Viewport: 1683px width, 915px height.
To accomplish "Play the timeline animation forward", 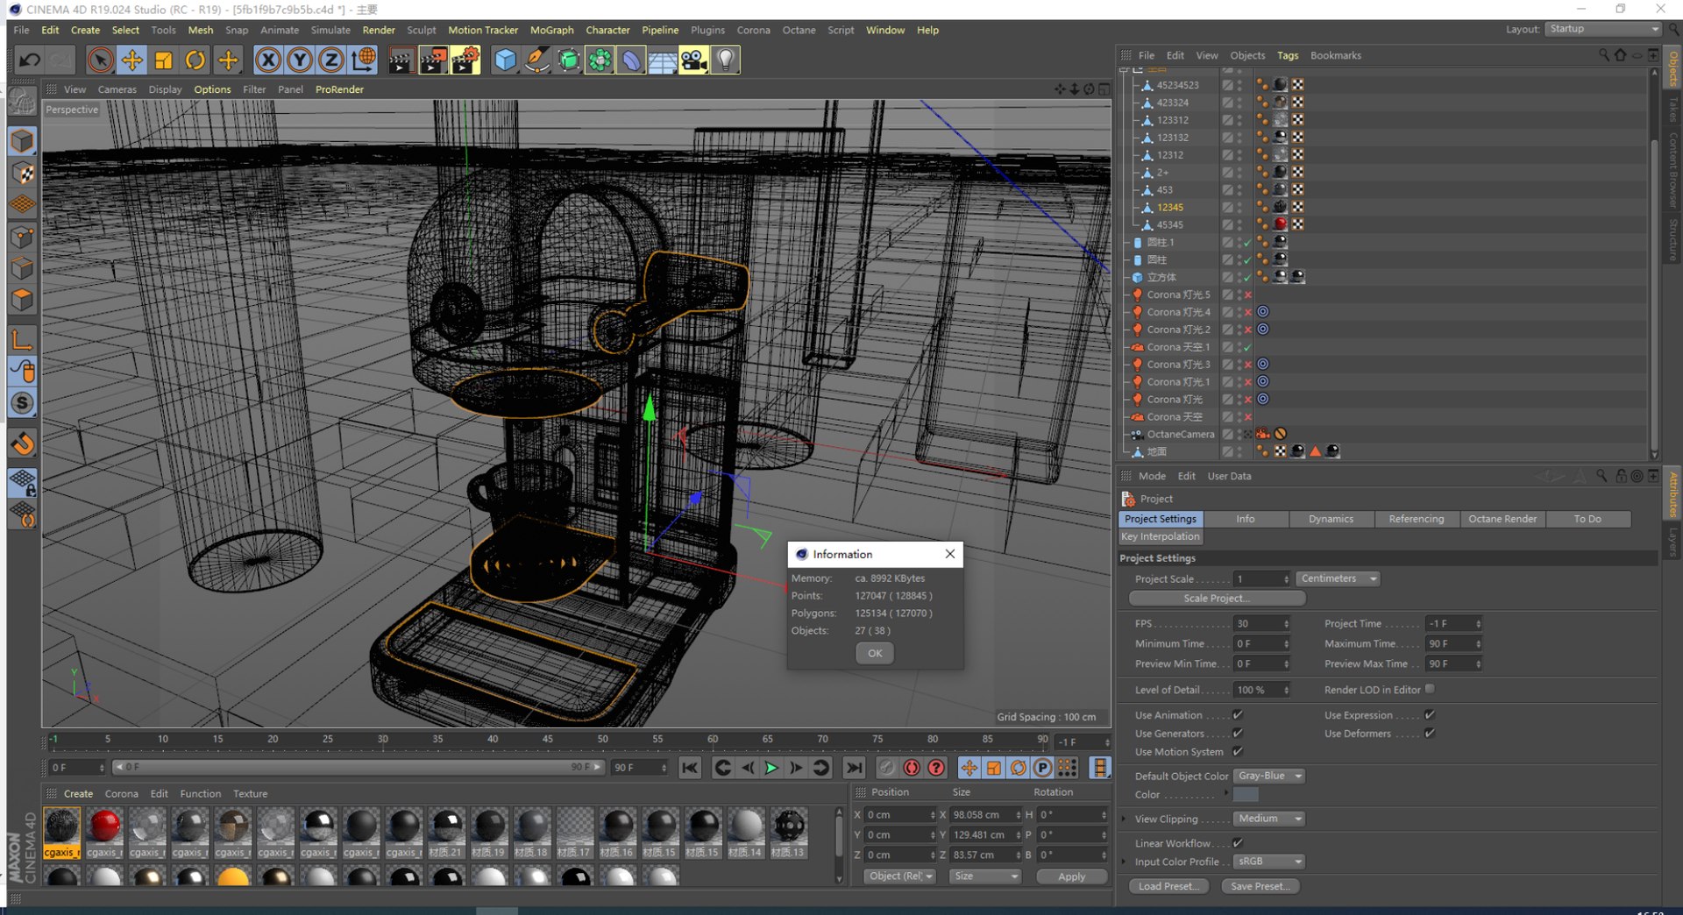I will 771,768.
